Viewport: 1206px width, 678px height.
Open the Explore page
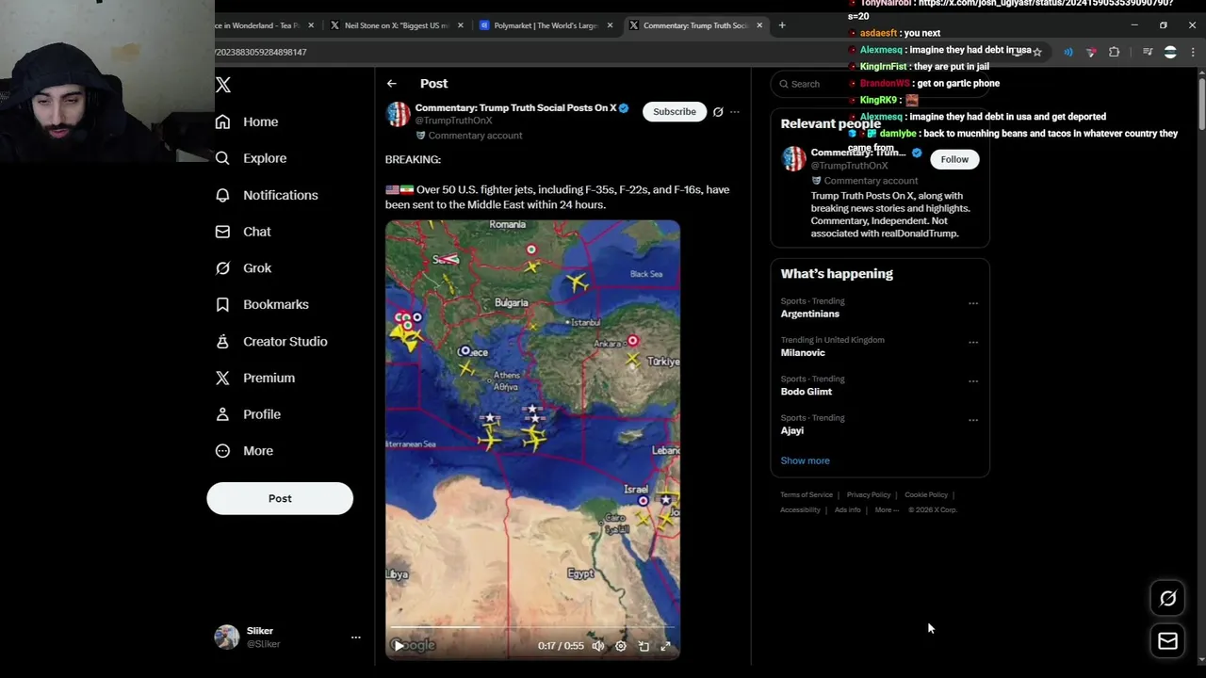(x=251, y=158)
